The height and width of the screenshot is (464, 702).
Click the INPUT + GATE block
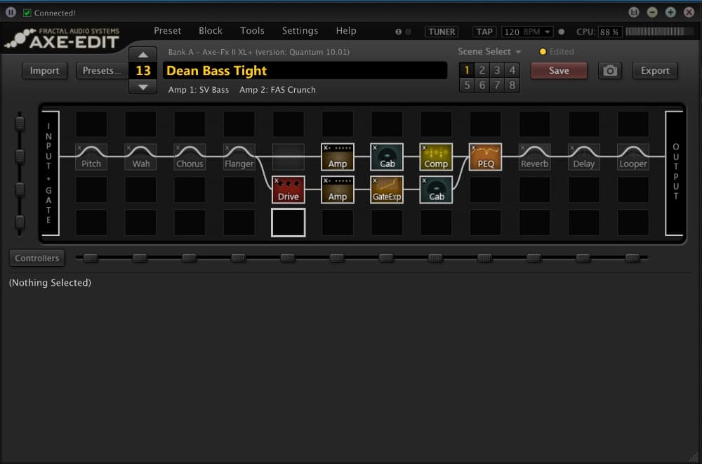(50, 173)
